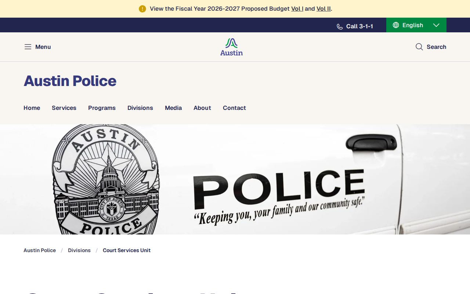
Task: Open the hamburger Menu icon
Action: (x=28, y=47)
